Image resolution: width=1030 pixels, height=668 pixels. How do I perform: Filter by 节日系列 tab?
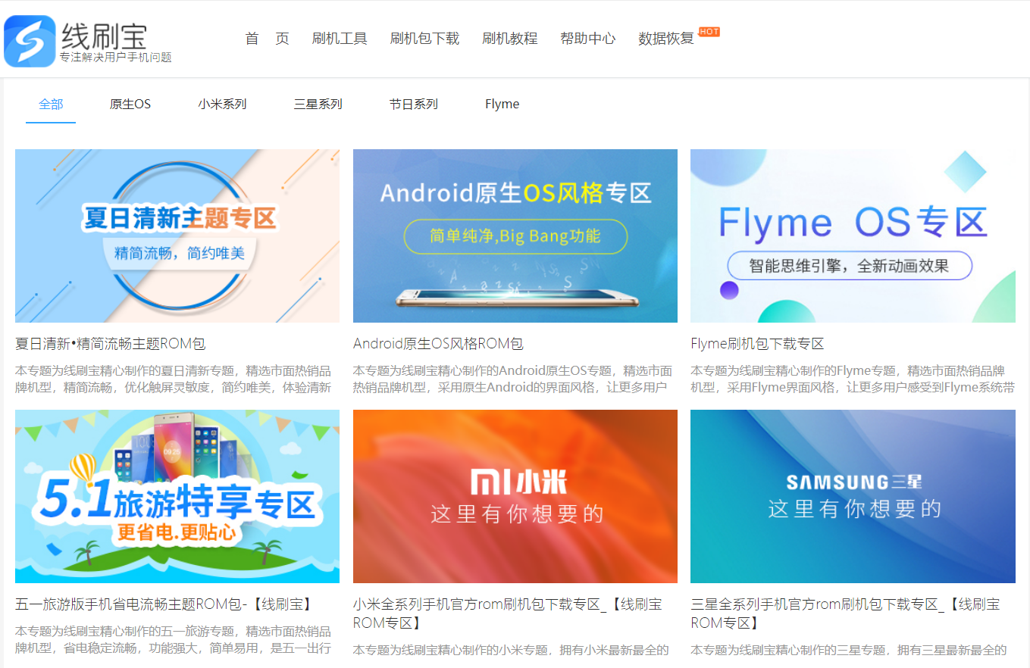(x=413, y=105)
